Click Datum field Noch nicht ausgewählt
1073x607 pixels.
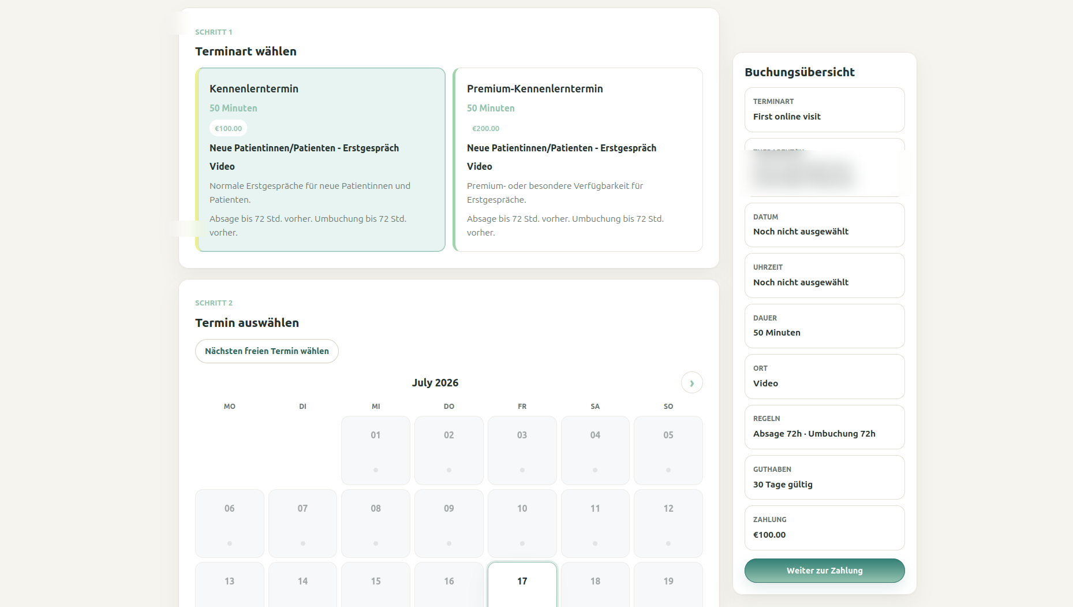(x=824, y=225)
